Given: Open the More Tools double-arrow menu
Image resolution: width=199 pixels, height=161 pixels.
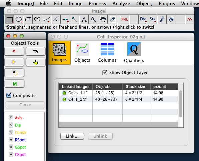Looking at the screenshot, I should pyautogui.click(x=190, y=19).
